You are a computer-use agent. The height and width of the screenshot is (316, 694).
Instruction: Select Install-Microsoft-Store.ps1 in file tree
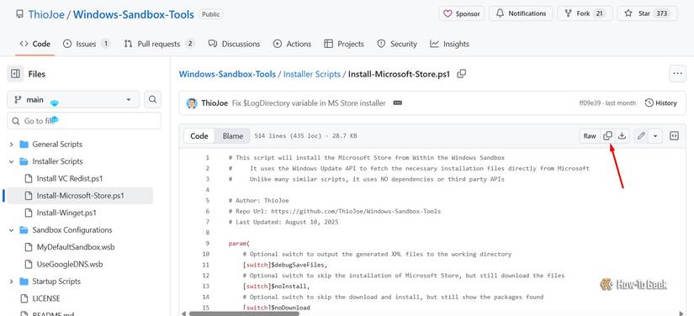tap(80, 196)
